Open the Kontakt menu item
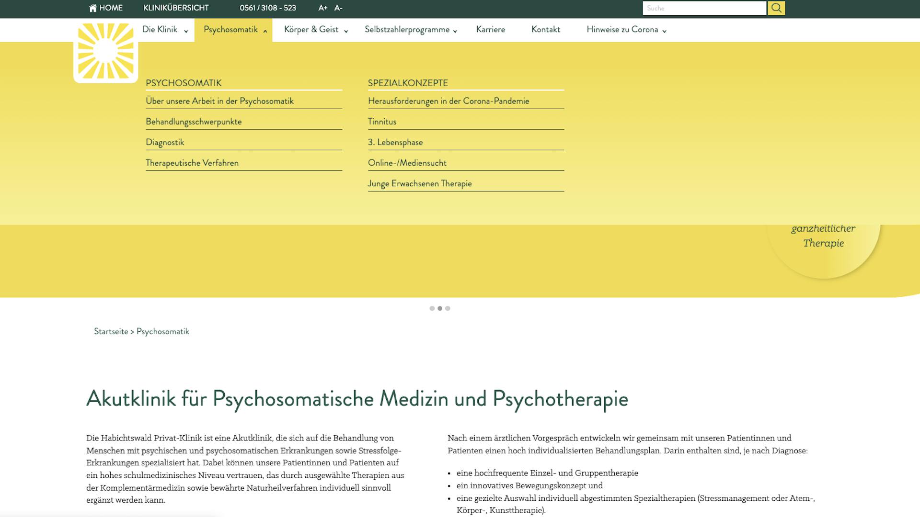 tap(545, 30)
